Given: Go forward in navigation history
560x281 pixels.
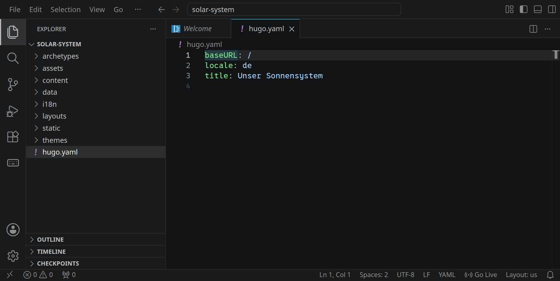Looking at the screenshot, I should click(176, 10).
